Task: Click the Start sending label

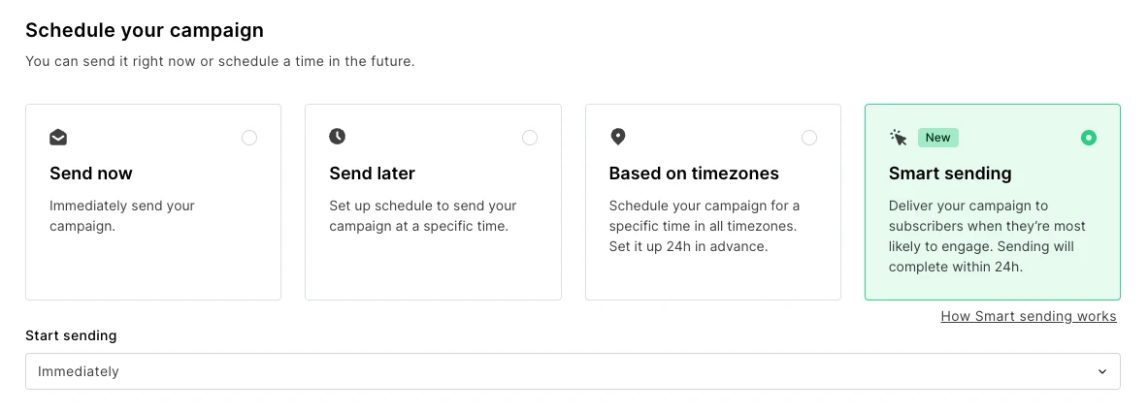Action: 71,335
